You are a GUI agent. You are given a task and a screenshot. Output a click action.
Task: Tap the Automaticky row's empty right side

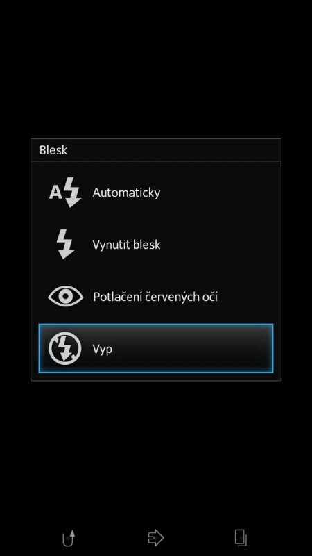(x=219, y=193)
